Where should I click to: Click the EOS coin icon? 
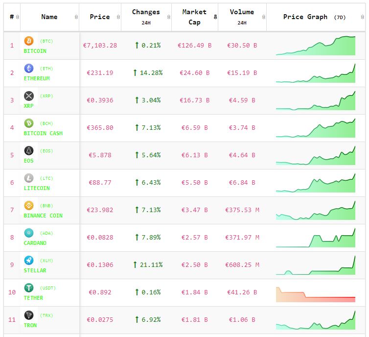tap(29, 151)
